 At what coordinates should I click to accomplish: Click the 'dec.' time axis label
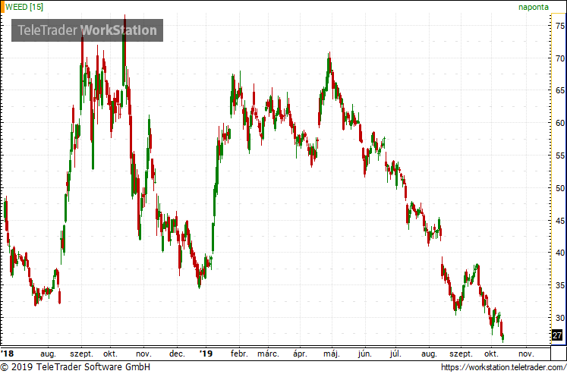click(177, 354)
